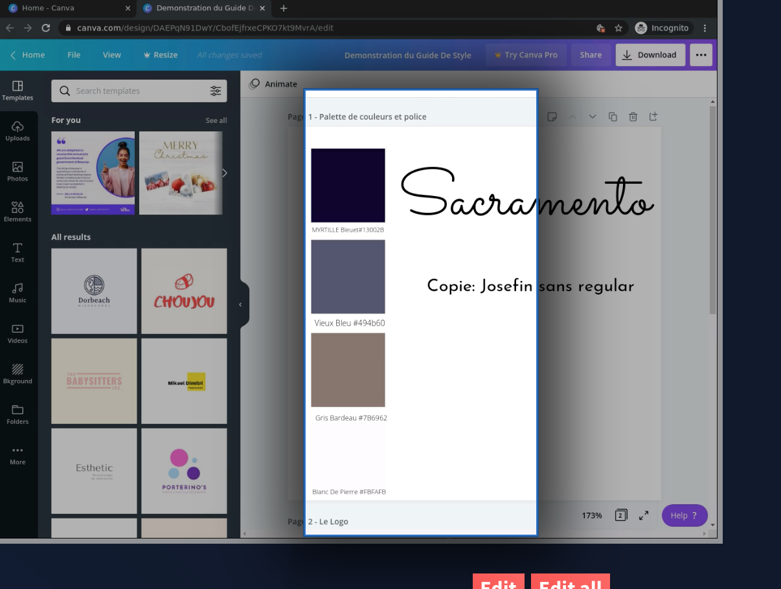Go back in browser history
This screenshot has height=589, width=781.
pos(10,28)
